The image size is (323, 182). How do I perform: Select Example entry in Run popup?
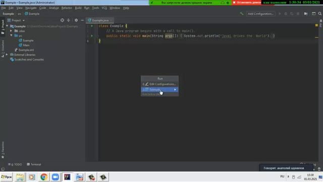(159, 89)
